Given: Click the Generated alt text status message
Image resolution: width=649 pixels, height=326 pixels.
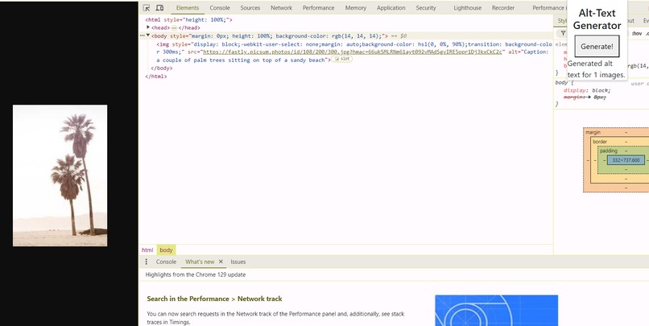Looking at the screenshot, I should click(x=596, y=69).
